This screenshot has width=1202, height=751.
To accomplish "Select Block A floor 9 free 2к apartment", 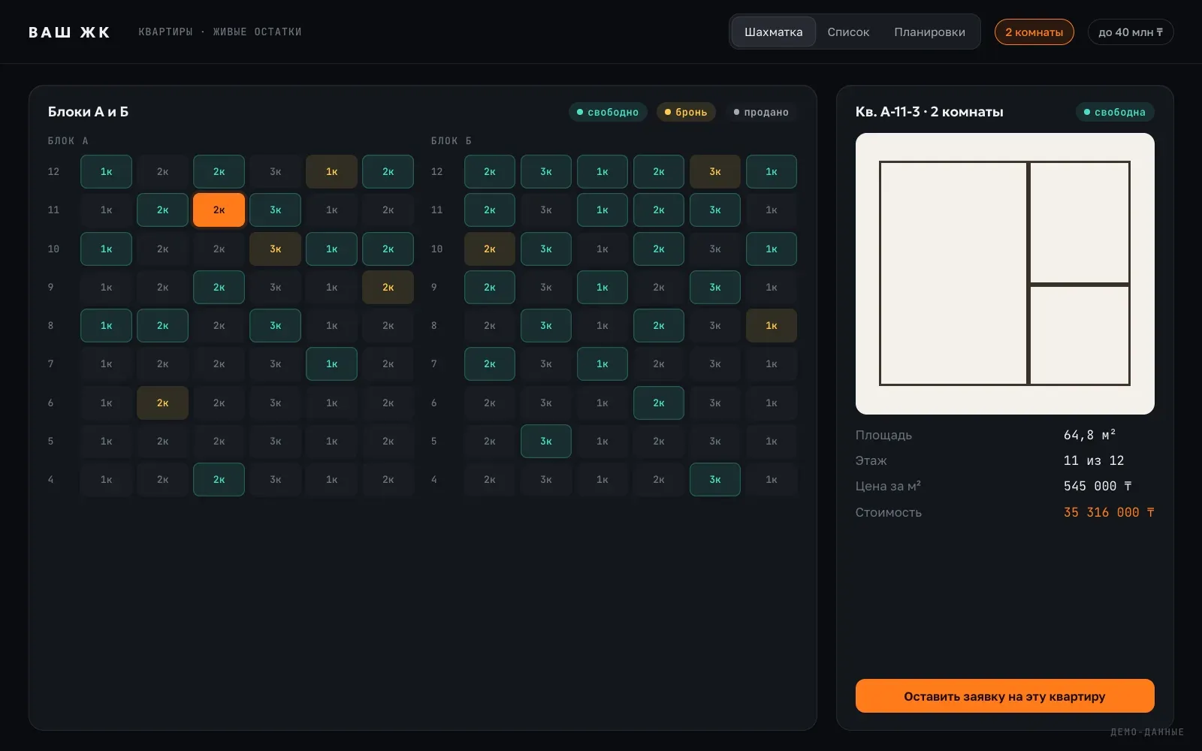I will click(x=219, y=287).
